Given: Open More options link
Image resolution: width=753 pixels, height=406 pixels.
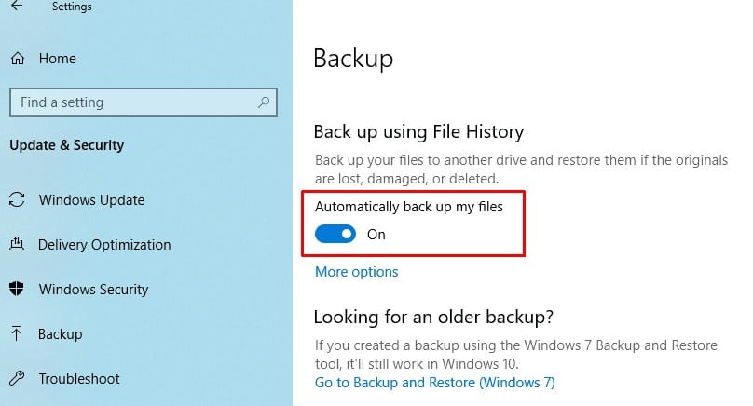Looking at the screenshot, I should tap(356, 272).
